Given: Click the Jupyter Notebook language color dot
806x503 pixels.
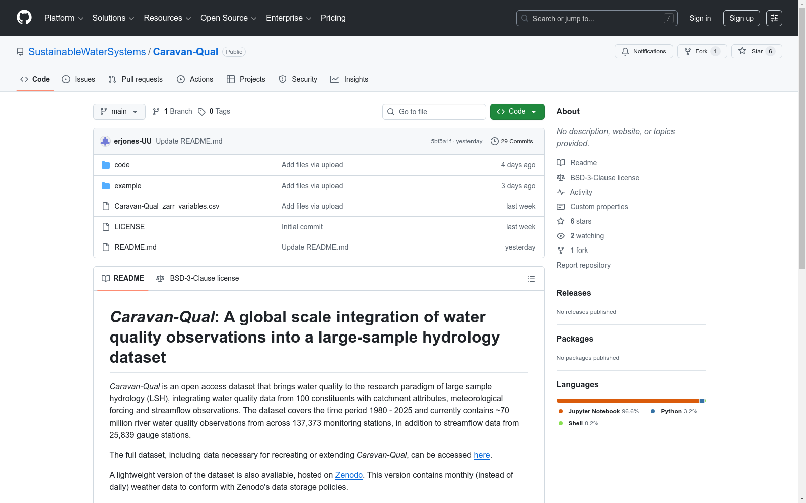Looking at the screenshot, I should pyautogui.click(x=561, y=411).
